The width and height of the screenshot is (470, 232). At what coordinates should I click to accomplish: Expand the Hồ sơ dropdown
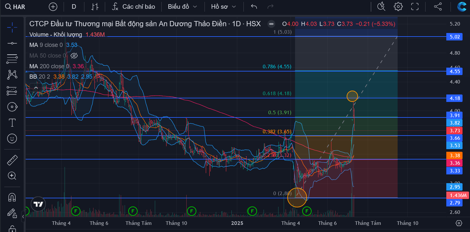pos(223,6)
